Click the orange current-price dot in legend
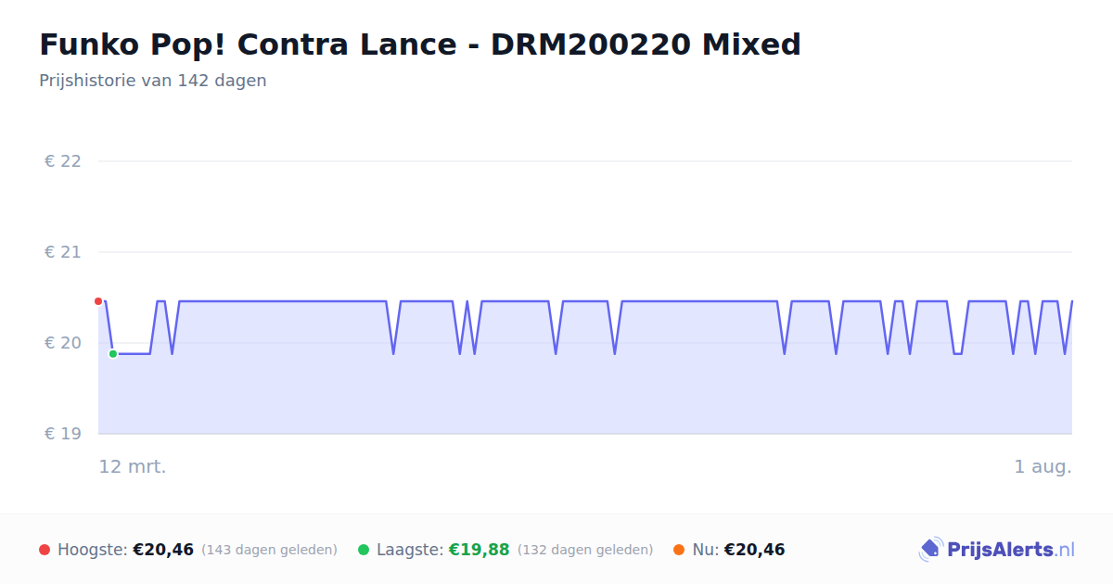This screenshot has height=584, width=1113. [x=679, y=550]
